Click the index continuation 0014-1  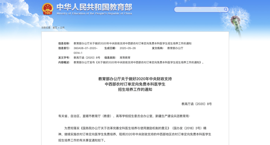click(78, 53)
